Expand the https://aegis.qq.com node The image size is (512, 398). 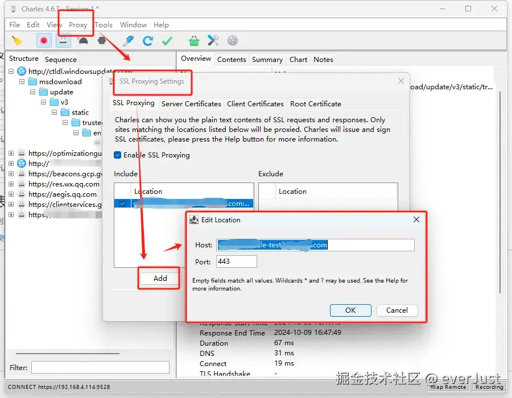tap(11, 194)
